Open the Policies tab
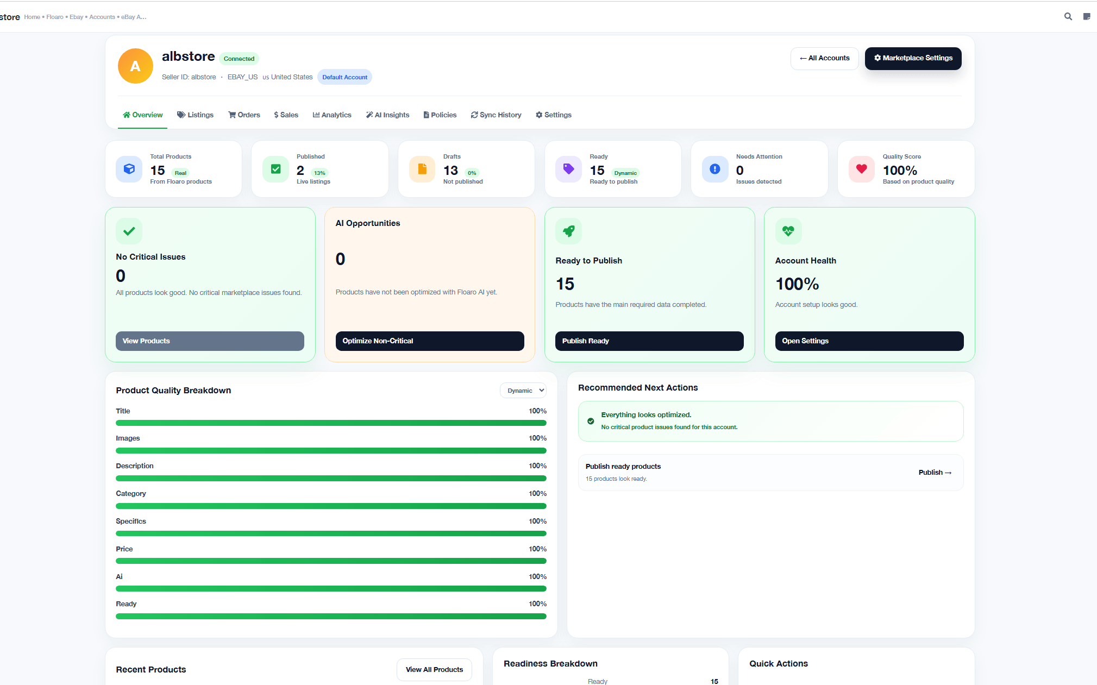1097x685 pixels. (x=440, y=115)
